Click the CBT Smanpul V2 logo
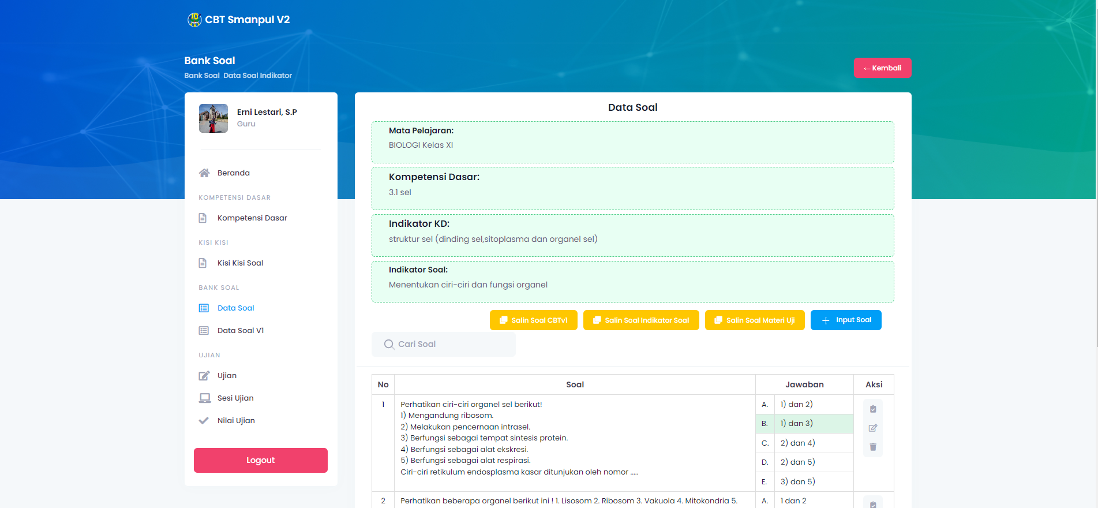The width and height of the screenshot is (1098, 508). pos(194,20)
